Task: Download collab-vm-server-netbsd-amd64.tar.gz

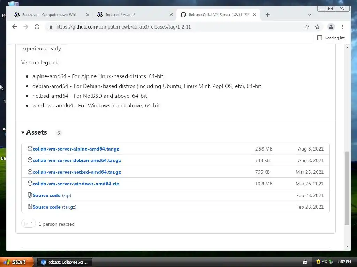Action: tap(77, 172)
